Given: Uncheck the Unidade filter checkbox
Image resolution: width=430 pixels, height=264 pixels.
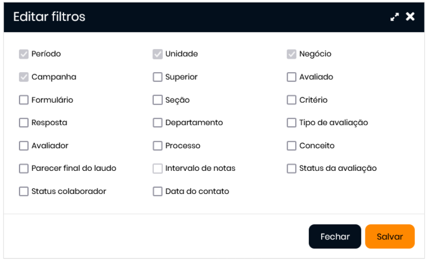Looking at the screenshot, I should click(x=158, y=54).
